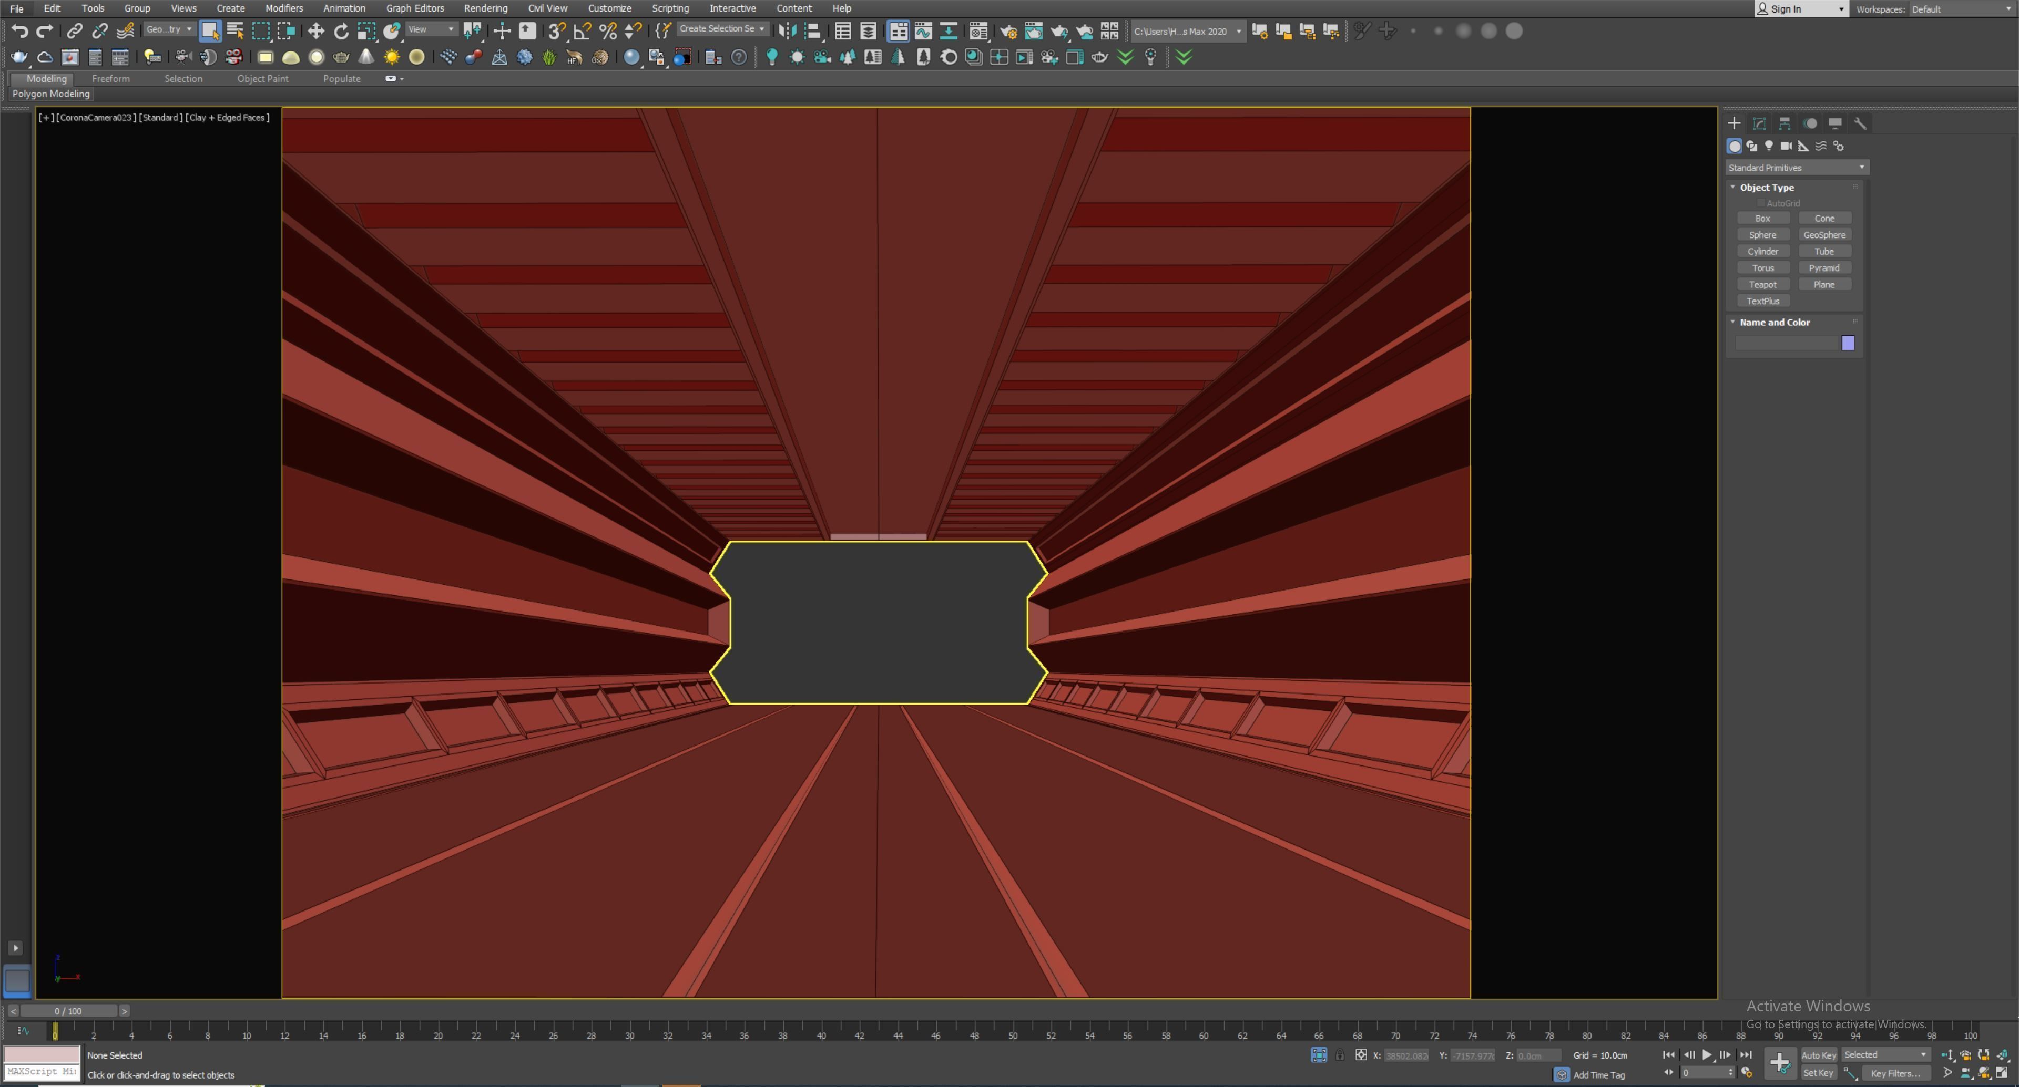The width and height of the screenshot is (2019, 1087).
Task: Open the Rendering menu
Action: coord(485,8)
